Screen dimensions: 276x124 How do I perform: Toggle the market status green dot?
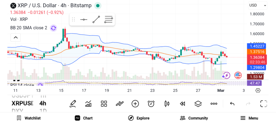pos(98,5)
